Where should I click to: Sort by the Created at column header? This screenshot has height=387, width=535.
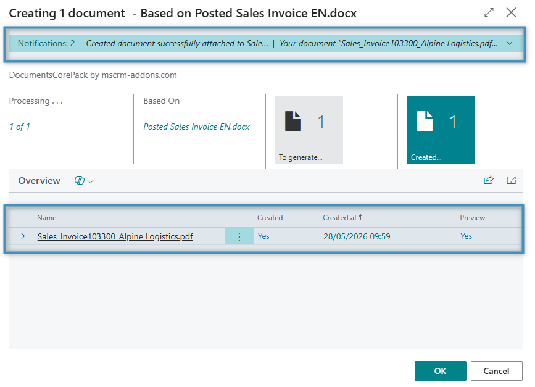click(x=342, y=218)
